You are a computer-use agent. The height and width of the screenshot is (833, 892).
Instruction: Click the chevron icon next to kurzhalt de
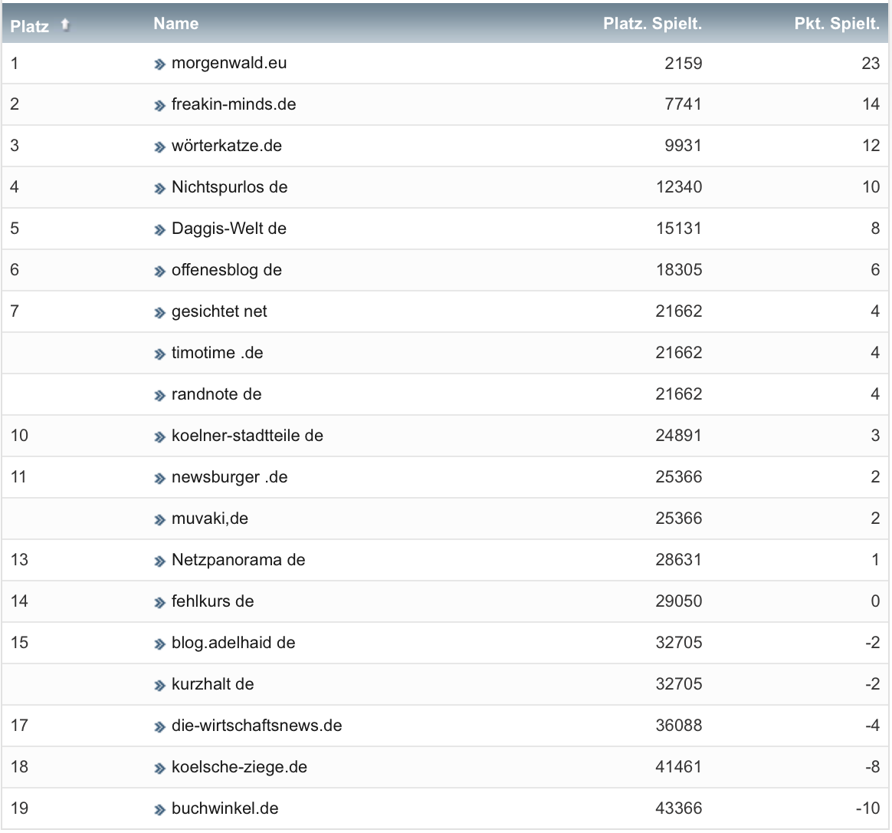click(159, 686)
